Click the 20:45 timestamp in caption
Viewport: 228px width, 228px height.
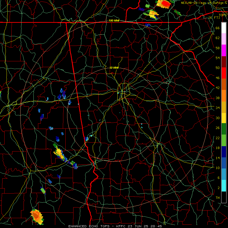[x=156, y=226]
